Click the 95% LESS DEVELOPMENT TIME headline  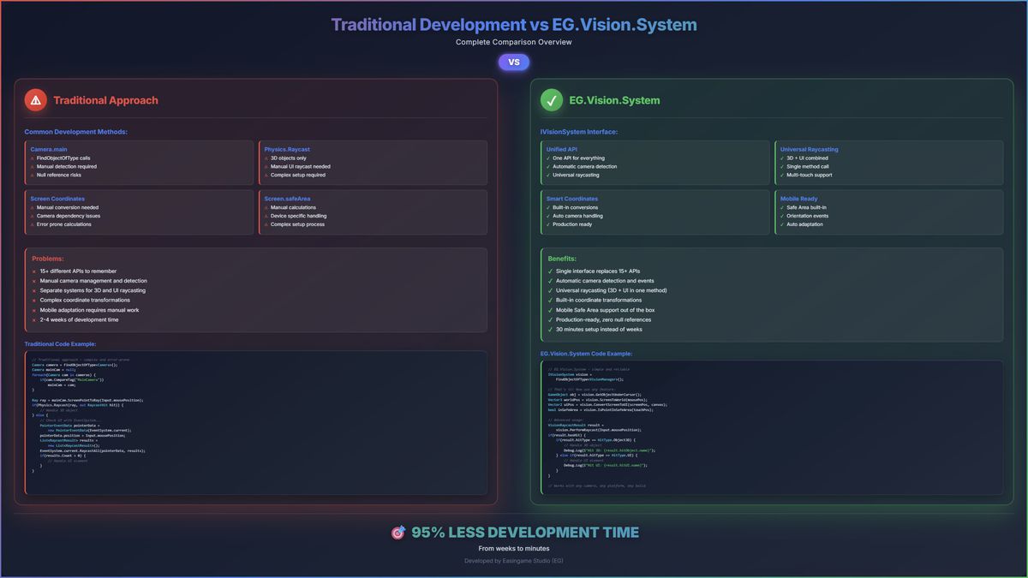[525, 533]
